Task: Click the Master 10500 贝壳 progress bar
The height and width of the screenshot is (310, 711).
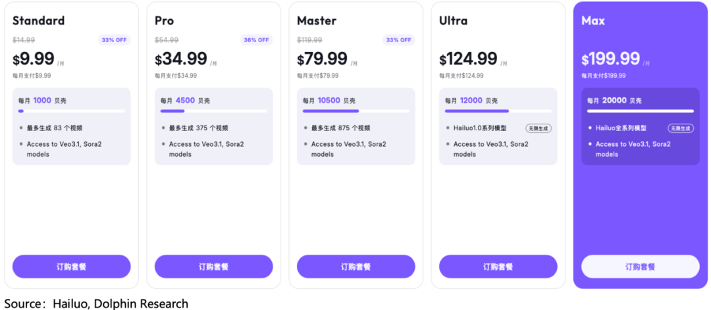Action: tap(355, 111)
